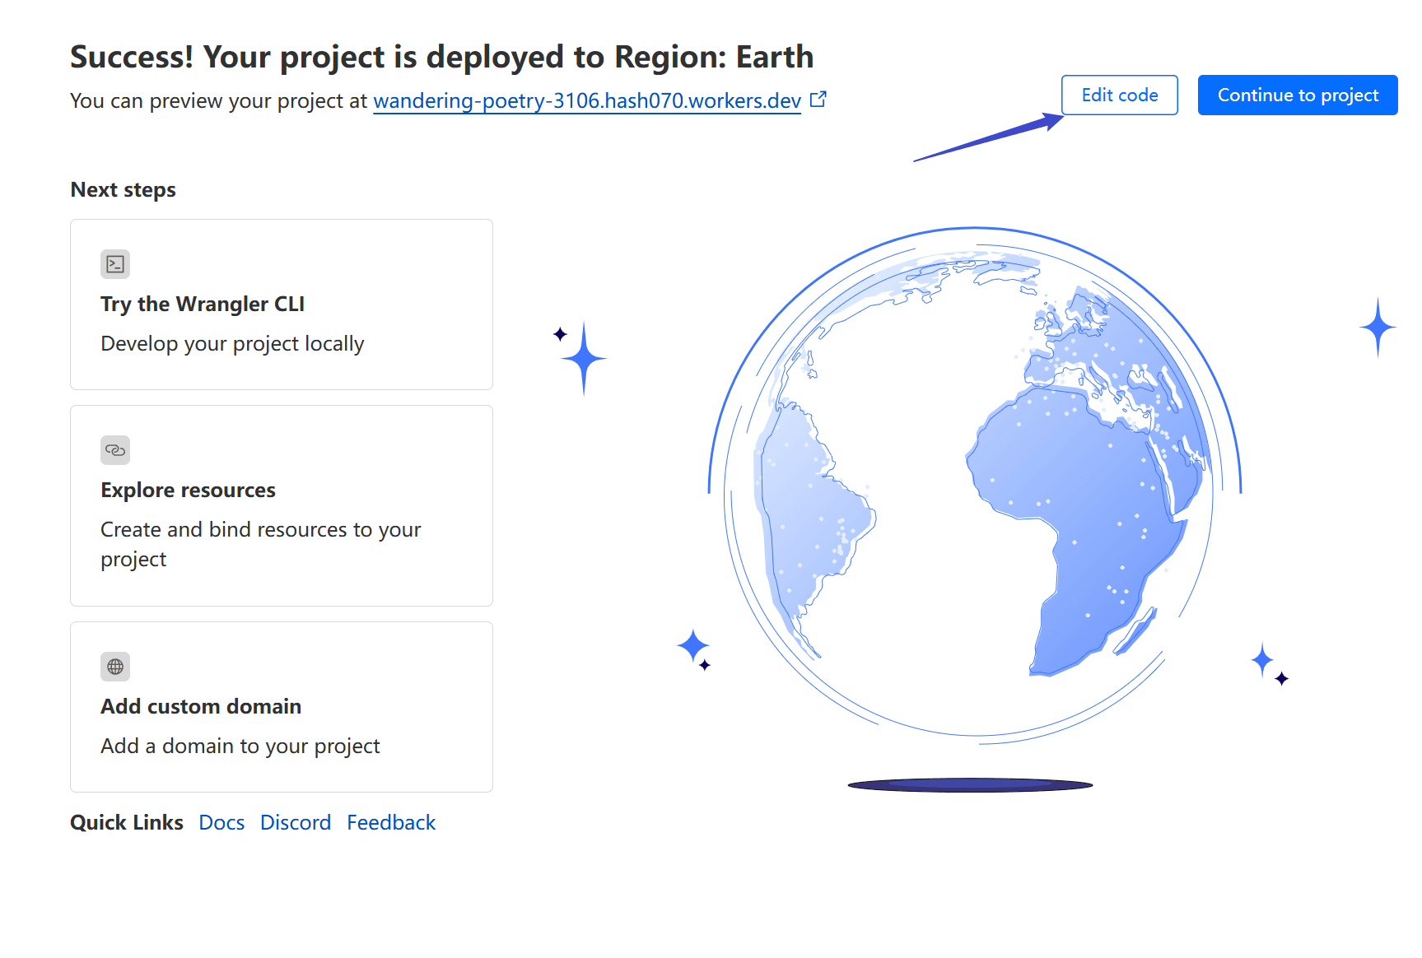Image resolution: width=1422 pixels, height=958 pixels.
Task: Click the 'Explore resources' heading
Action: [188, 491]
